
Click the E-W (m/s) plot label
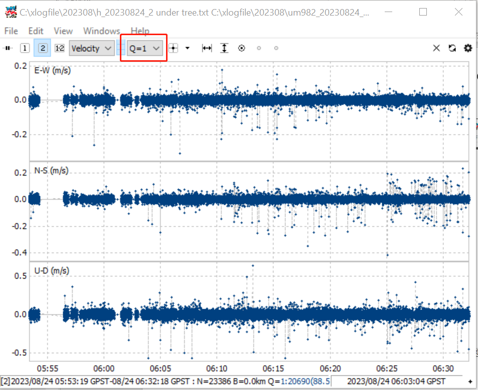tap(53, 70)
